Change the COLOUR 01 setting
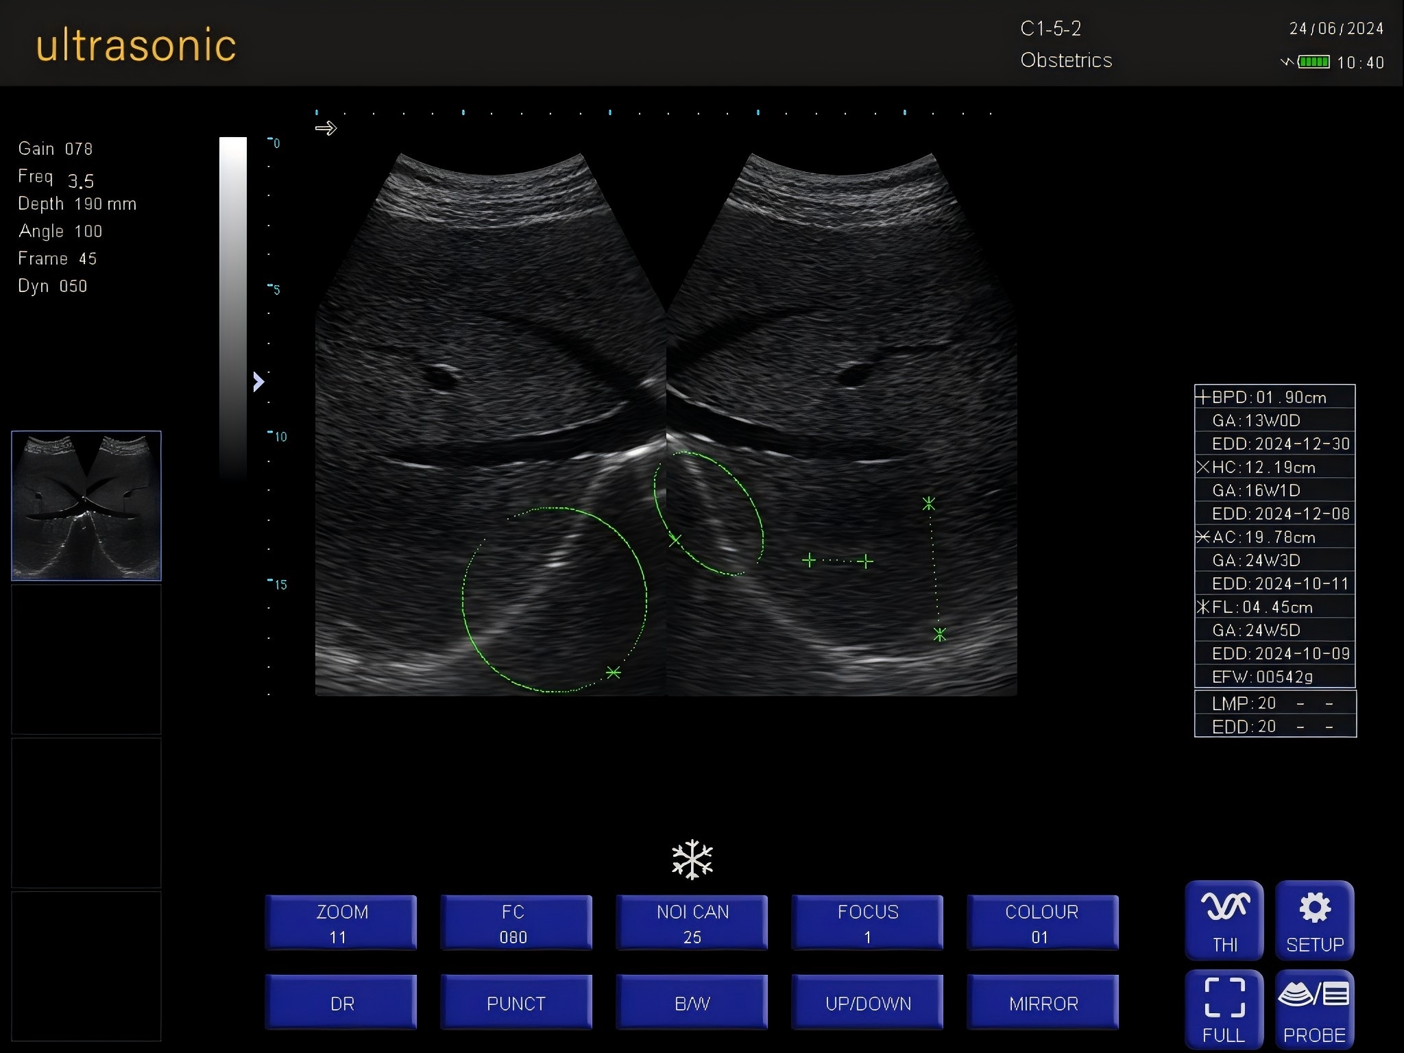Image resolution: width=1404 pixels, height=1053 pixels. tap(1043, 923)
